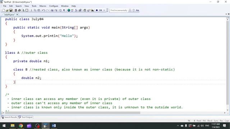Click the Block indicator in status bar
The height and width of the screenshot is (129, 230).
(x=210, y=121)
